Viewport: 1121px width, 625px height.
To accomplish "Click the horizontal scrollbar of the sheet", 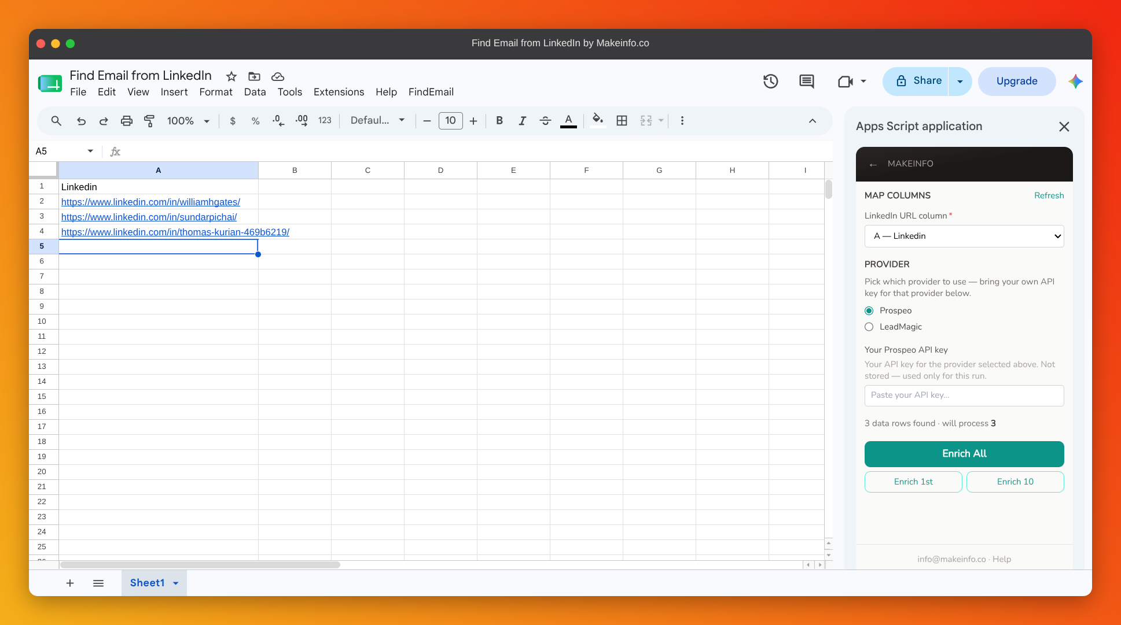I will click(x=200, y=565).
